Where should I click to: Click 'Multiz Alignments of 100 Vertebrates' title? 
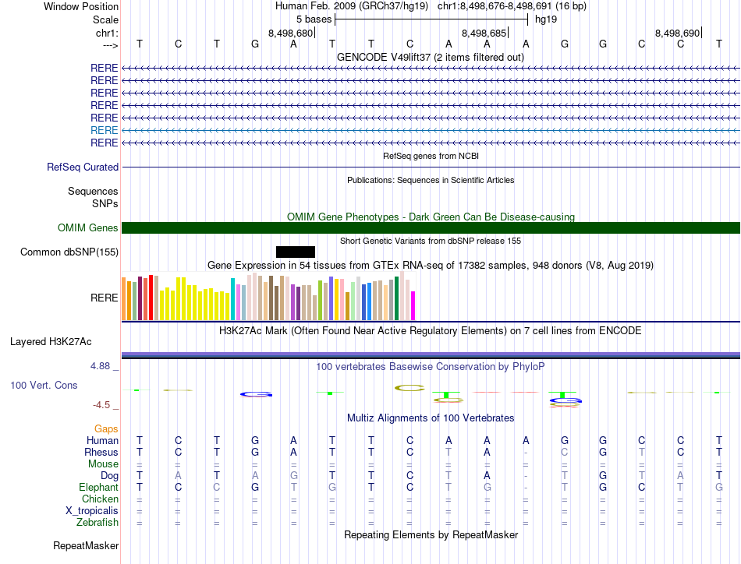click(x=431, y=418)
